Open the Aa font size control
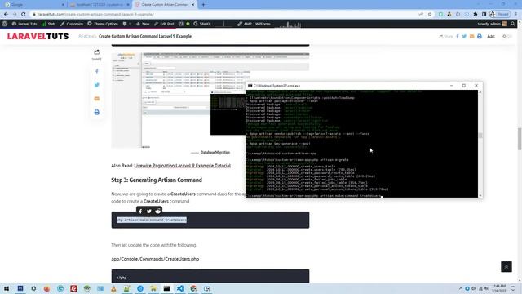The image size is (522, 294). [491, 36]
